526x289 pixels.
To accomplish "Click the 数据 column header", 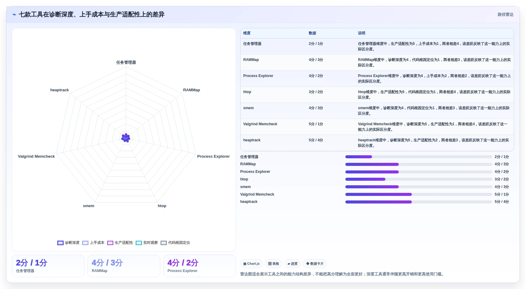I will [x=313, y=33].
